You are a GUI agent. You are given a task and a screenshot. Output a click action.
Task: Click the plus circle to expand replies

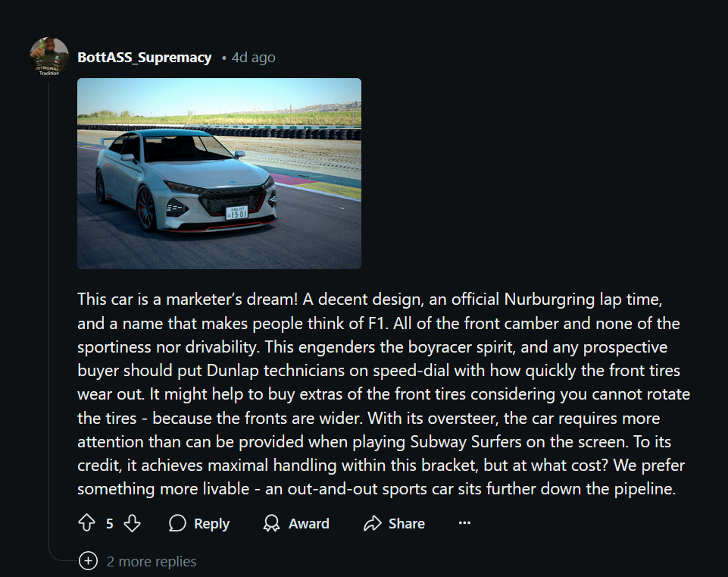click(89, 561)
